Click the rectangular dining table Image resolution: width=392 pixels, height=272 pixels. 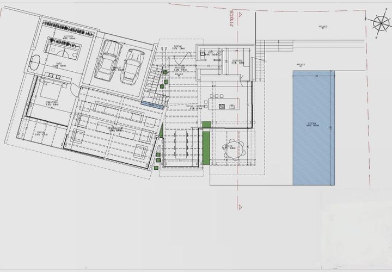point(181,144)
